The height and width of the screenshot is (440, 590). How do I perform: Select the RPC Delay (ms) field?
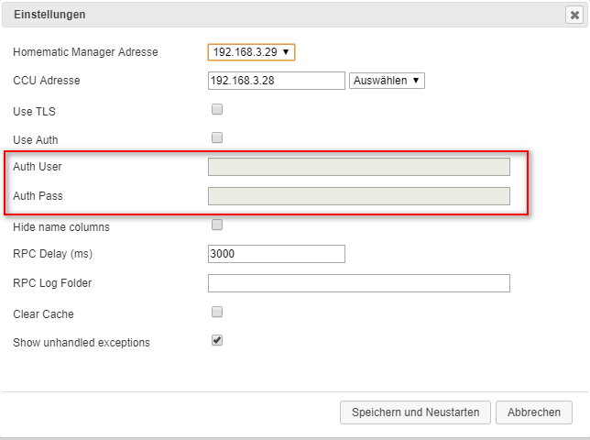coord(276,254)
